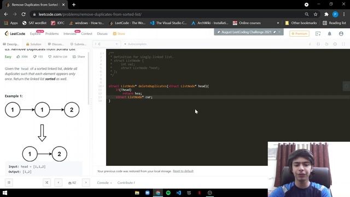Open the notifications bell
This screenshot has width=350, height=197.
point(329,34)
